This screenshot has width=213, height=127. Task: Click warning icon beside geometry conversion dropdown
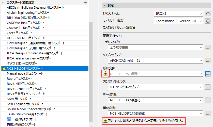(x=105, y=74)
